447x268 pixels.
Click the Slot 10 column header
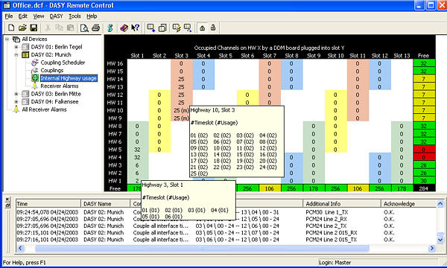(x=335, y=56)
